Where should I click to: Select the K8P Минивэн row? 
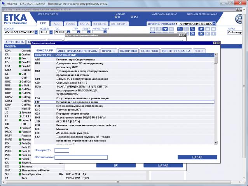click(x=124, y=129)
